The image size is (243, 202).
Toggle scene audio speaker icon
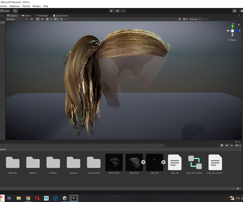pos(42,19)
